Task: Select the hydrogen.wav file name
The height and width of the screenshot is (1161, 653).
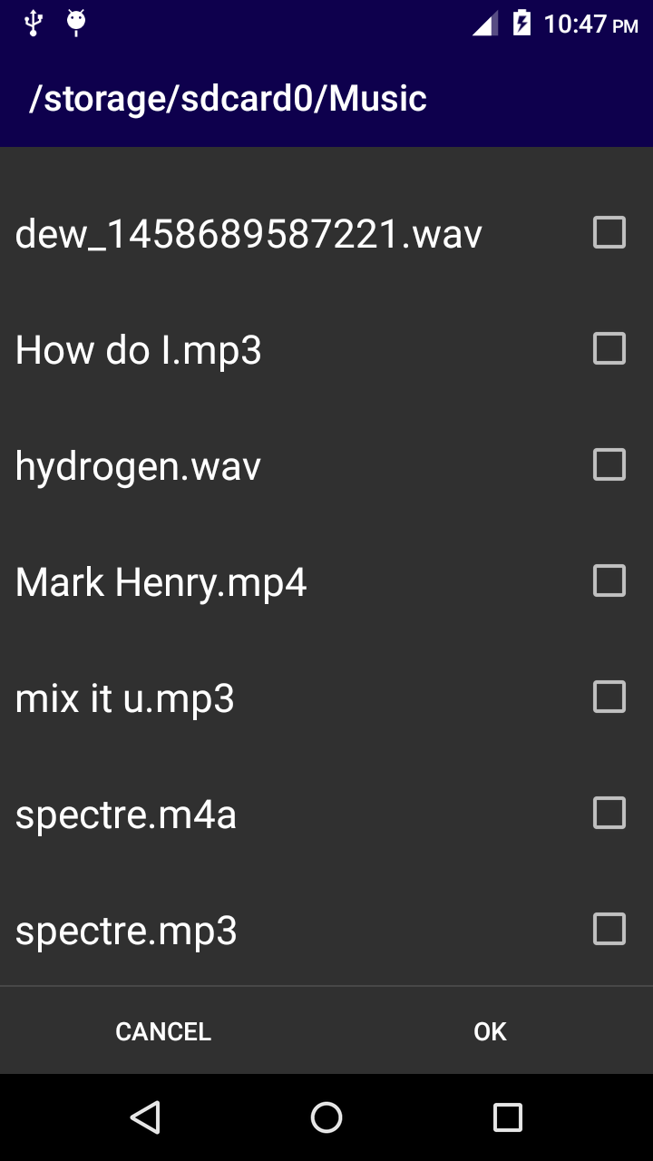Action: pyautogui.click(x=138, y=466)
